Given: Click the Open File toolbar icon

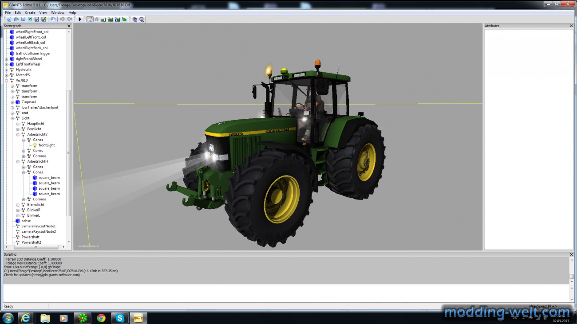Looking at the screenshot, I should [x=16, y=19].
